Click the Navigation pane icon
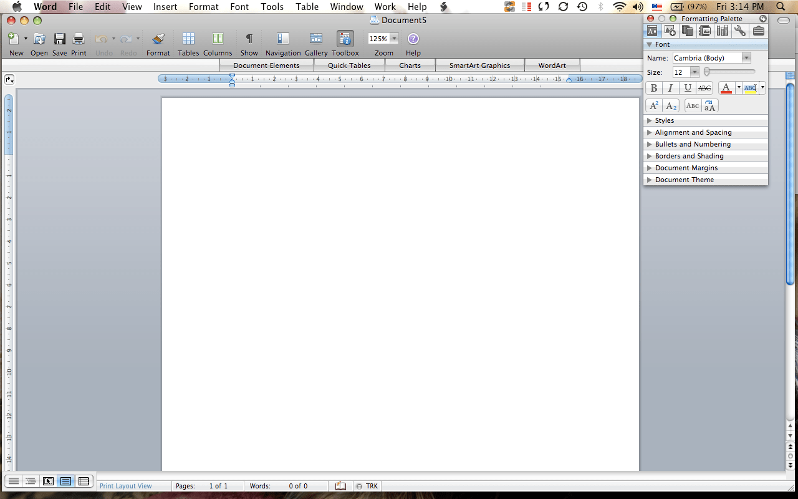This screenshot has height=499, width=798. point(283,39)
